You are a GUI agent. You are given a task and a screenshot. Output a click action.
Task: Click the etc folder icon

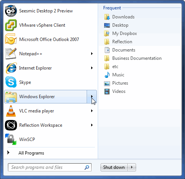tap(107, 67)
